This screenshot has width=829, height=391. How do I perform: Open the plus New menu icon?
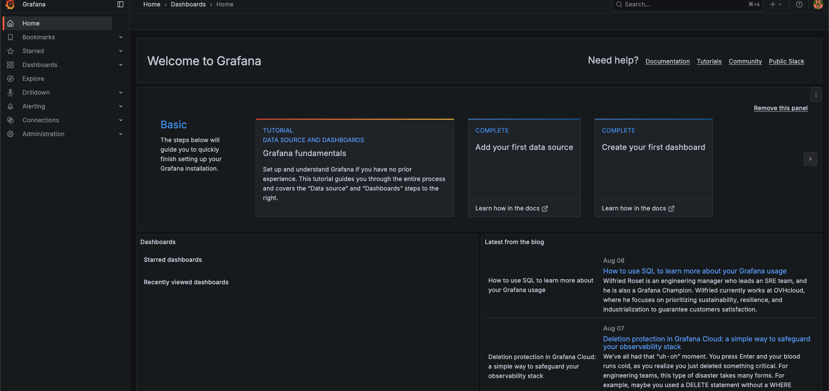[773, 4]
